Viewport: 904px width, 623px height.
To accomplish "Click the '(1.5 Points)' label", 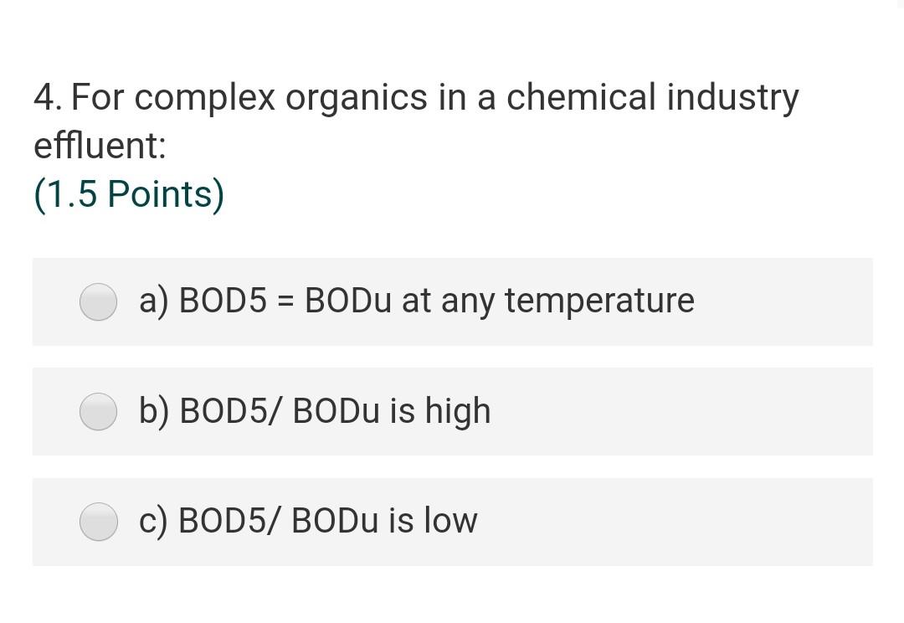I will (127, 194).
